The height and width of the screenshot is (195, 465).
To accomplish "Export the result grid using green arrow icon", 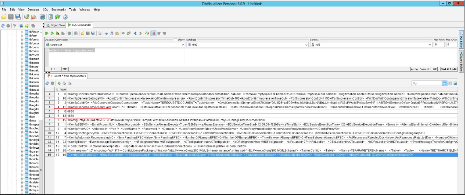I will pos(59,83).
